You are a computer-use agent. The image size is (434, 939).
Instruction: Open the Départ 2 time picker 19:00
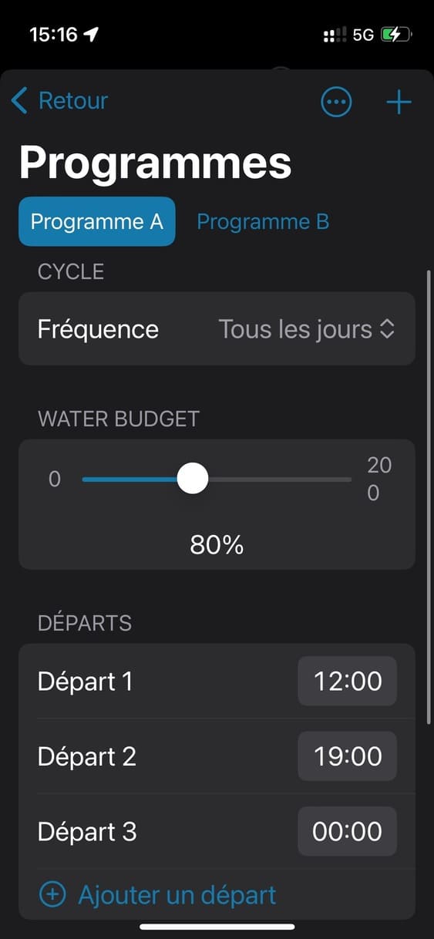[x=348, y=756]
